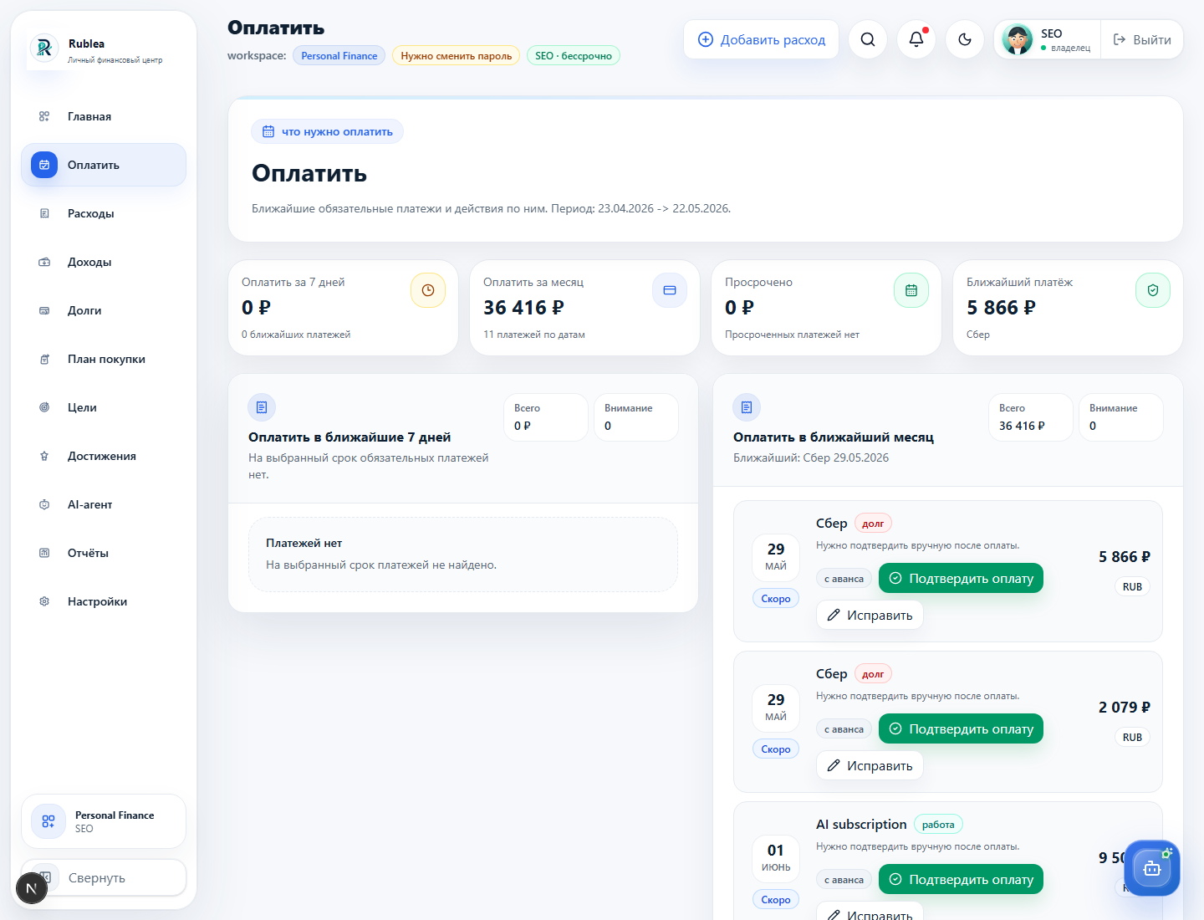This screenshot has height=920, width=1204.
Task: Click Добавить расход button
Action: click(761, 39)
